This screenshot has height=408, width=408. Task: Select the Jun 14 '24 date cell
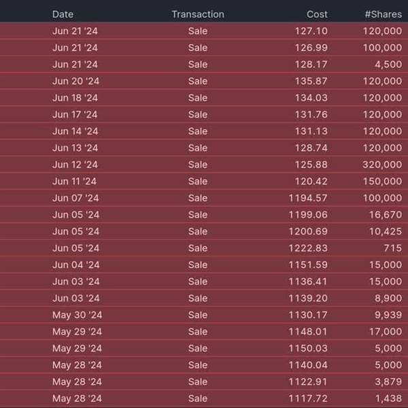click(75, 131)
